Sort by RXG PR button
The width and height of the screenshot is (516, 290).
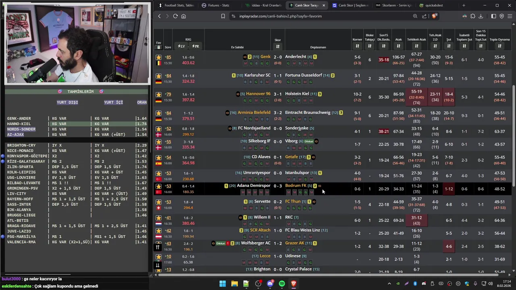click(x=196, y=46)
